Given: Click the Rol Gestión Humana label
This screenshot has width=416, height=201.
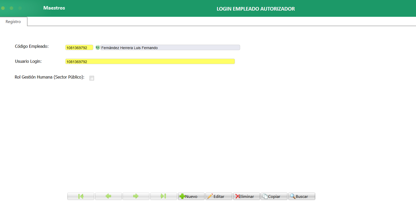Looking at the screenshot, I should (49, 77).
